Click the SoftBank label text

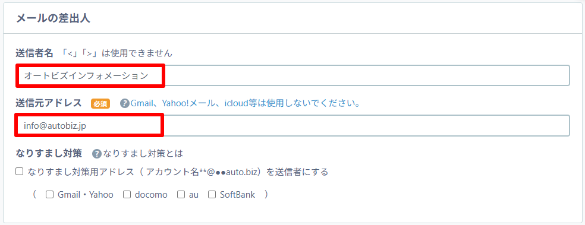238,195
